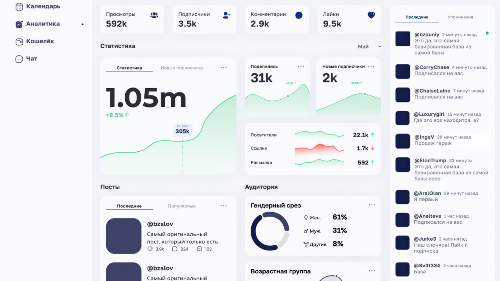Open three-dots menu of Возрастная группа card

[x=372, y=271]
